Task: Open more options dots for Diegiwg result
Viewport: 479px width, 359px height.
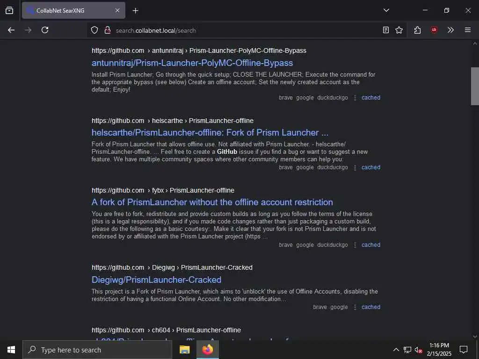Action: [355, 308]
